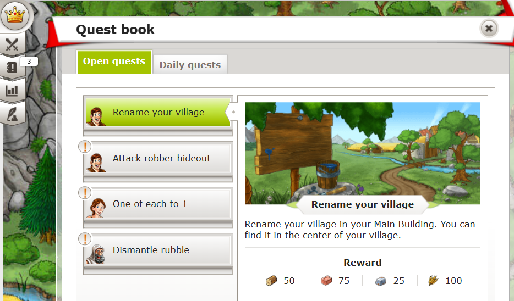
Task: Click the exclamation mark on Attack robber hideout
Action: pos(85,146)
